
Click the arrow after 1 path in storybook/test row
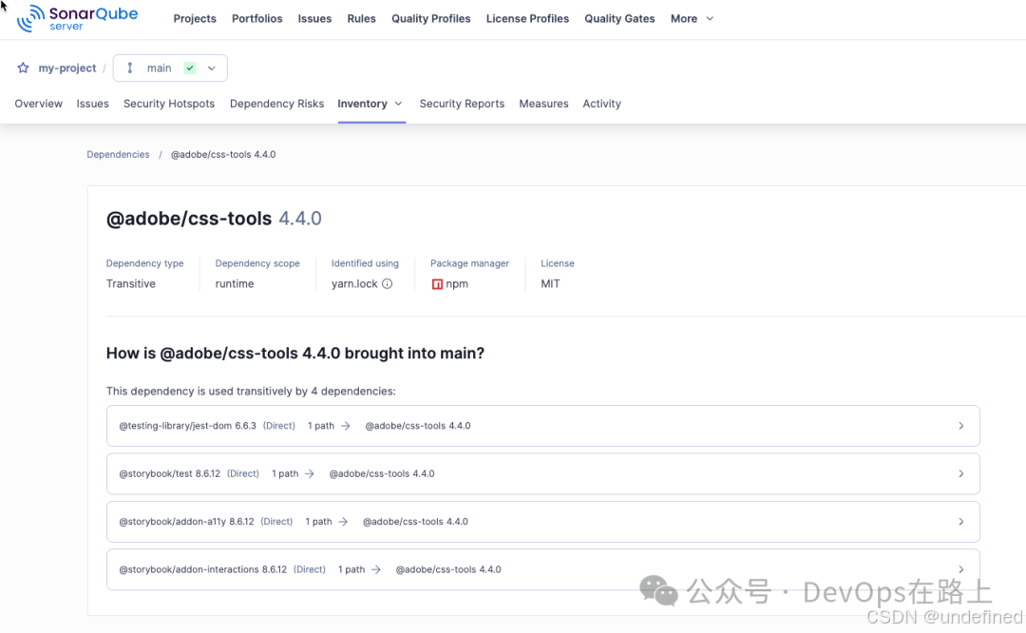coord(310,473)
